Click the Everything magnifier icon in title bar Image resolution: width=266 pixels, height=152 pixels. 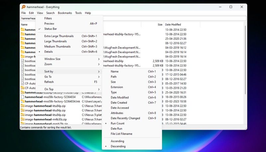[24, 7]
